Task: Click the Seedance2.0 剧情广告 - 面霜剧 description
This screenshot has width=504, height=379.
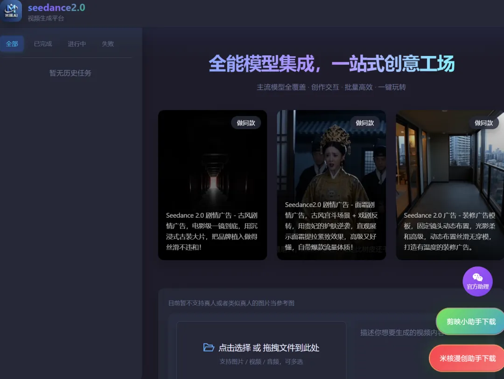Action: [x=331, y=226]
